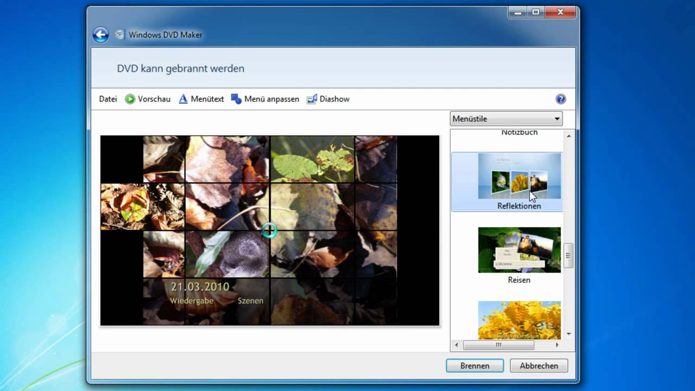Go back with the blue arrow button
695x391 pixels.
coord(100,35)
